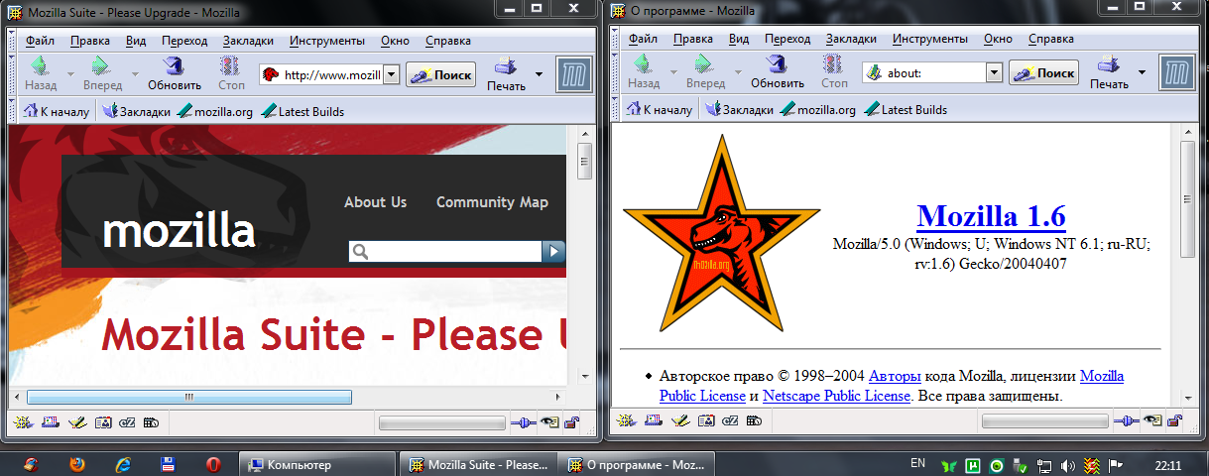The image size is (1209, 476).
Task: Open Закладки menu in Mozilla Suite window
Action: pos(248,41)
